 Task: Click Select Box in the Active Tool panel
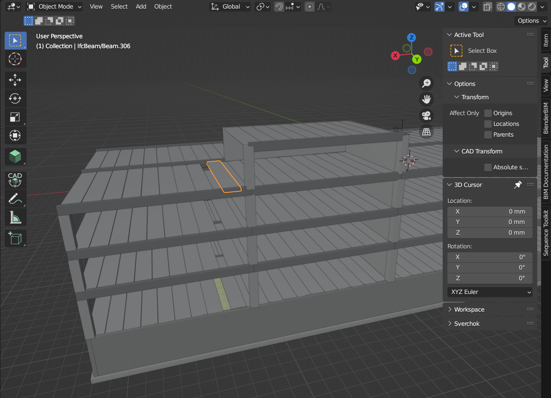click(x=477, y=50)
